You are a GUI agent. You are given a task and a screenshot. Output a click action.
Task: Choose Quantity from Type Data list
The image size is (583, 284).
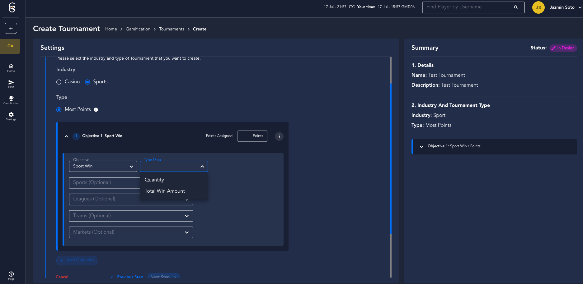[x=154, y=180]
